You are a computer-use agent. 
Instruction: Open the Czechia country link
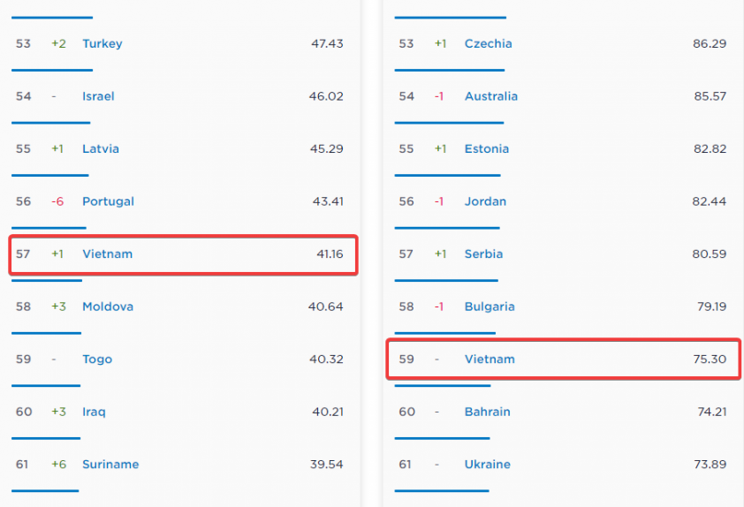pos(488,43)
